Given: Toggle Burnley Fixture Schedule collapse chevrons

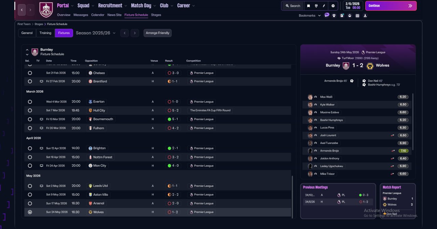Looking at the screenshot, I should pyautogui.click(x=27, y=52).
